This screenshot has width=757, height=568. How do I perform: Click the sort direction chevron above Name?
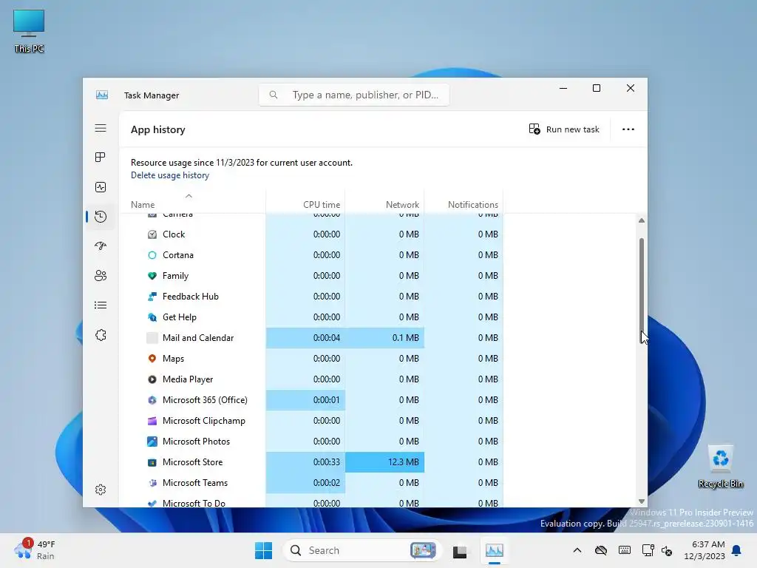tap(189, 195)
